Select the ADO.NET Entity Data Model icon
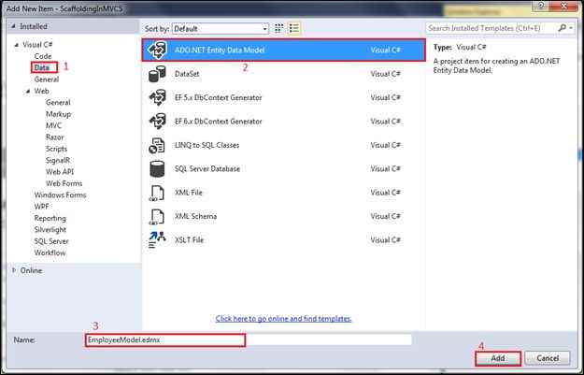The image size is (584, 375). 157,50
